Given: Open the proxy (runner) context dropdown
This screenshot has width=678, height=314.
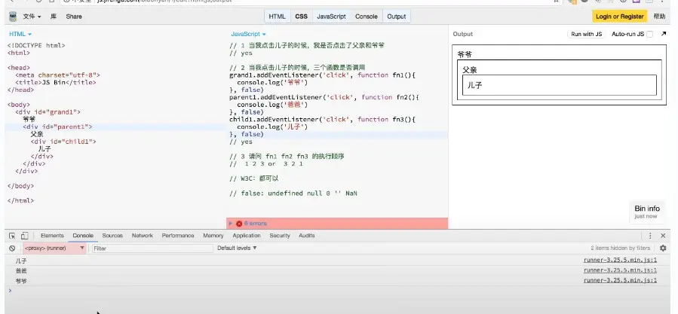Looking at the screenshot, I should click(54, 248).
